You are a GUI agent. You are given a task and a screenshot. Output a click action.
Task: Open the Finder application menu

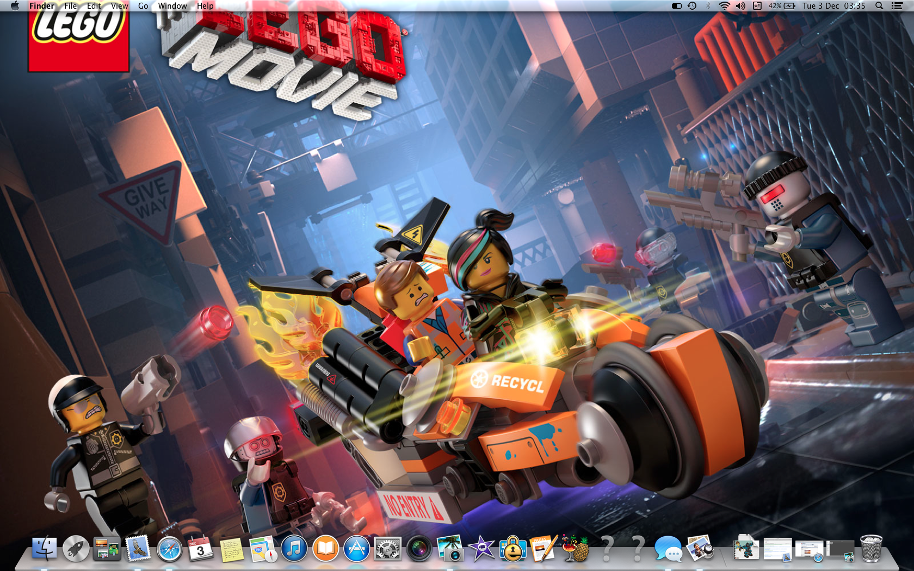[42, 6]
